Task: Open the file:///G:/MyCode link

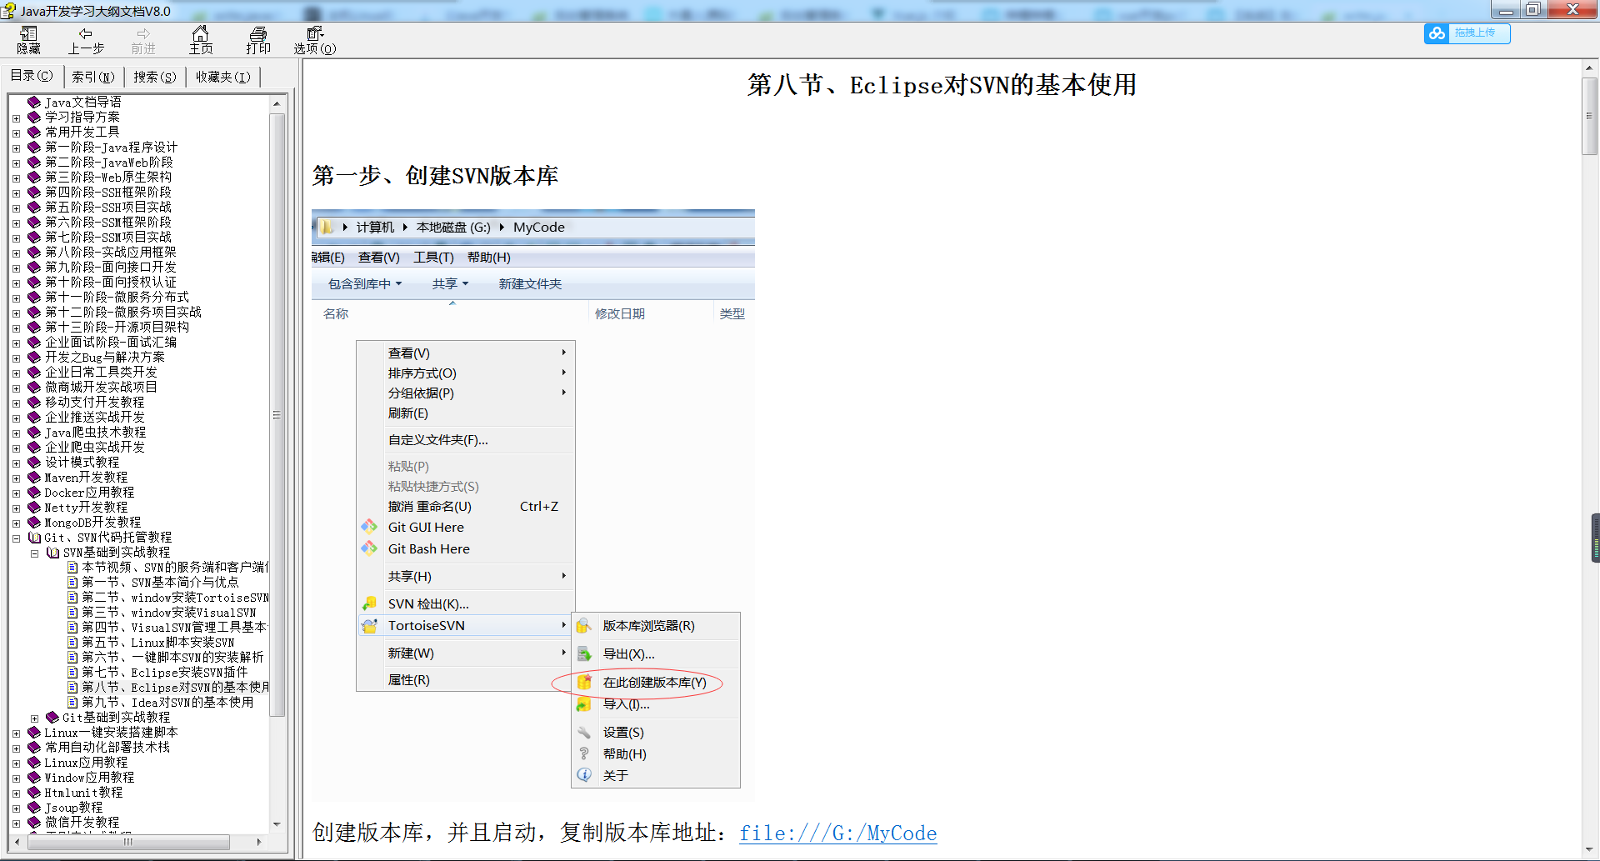Action: tap(838, 833)
